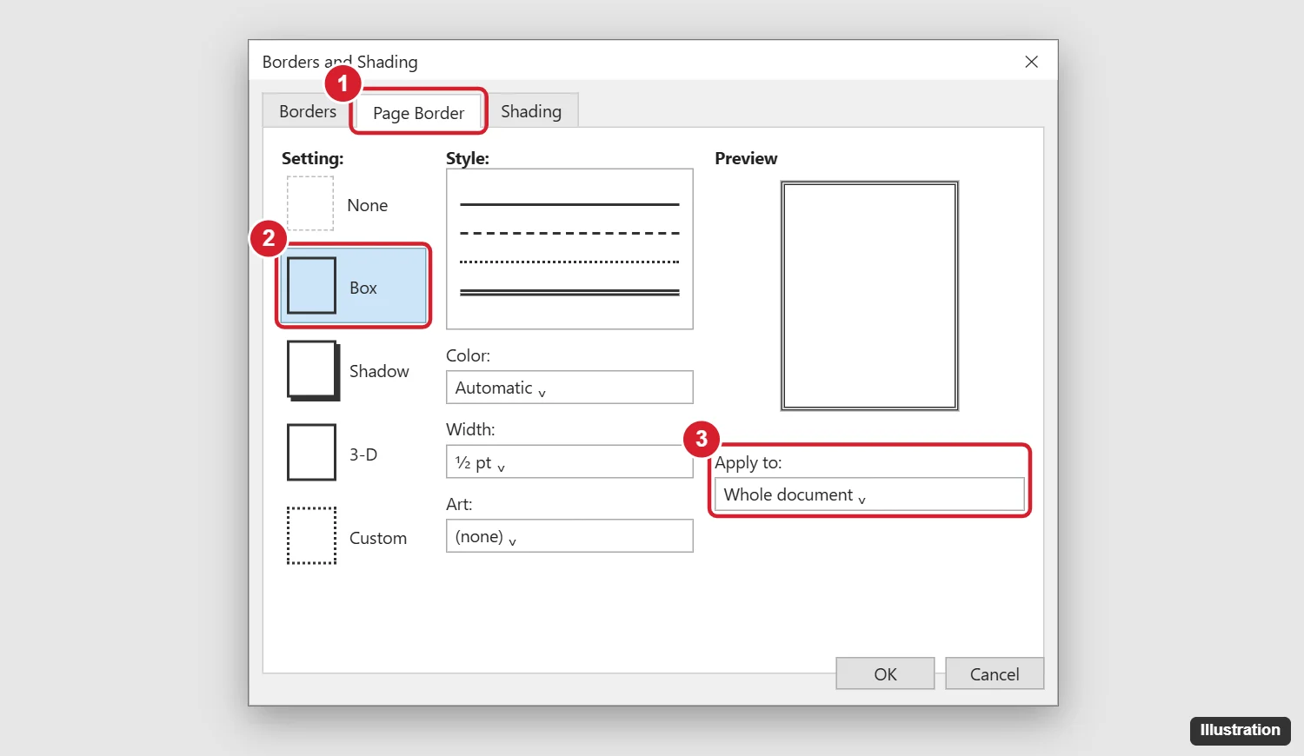Select the dashed line style
1304x756 pixels.
[569, 233]
